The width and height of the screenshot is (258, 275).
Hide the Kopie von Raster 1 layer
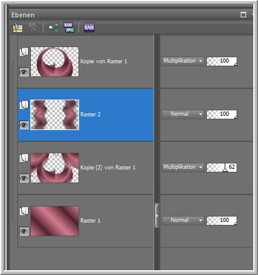coord(24,72)
